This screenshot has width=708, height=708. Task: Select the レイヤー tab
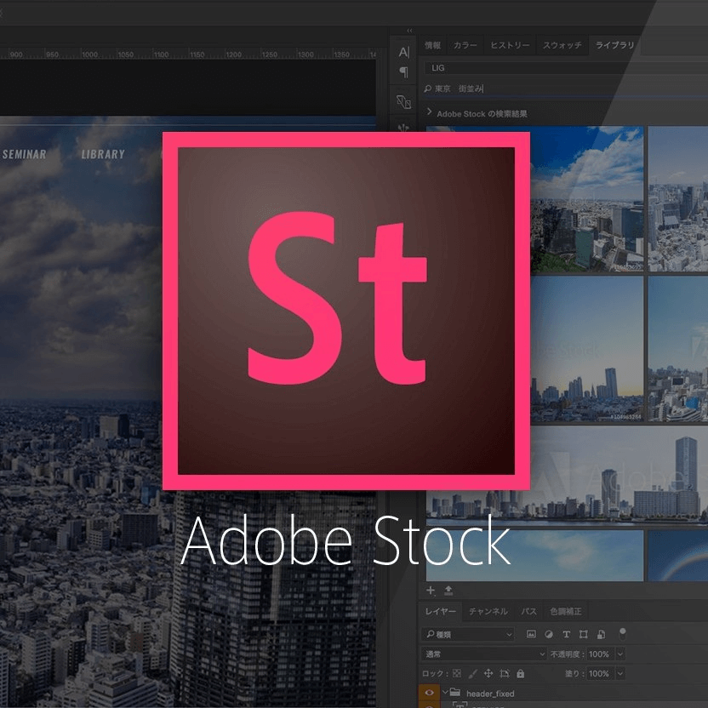pyautogui.click(x=441, y=611)
